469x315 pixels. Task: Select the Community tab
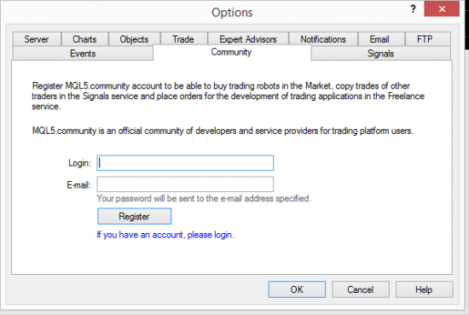tap(231, 52)
